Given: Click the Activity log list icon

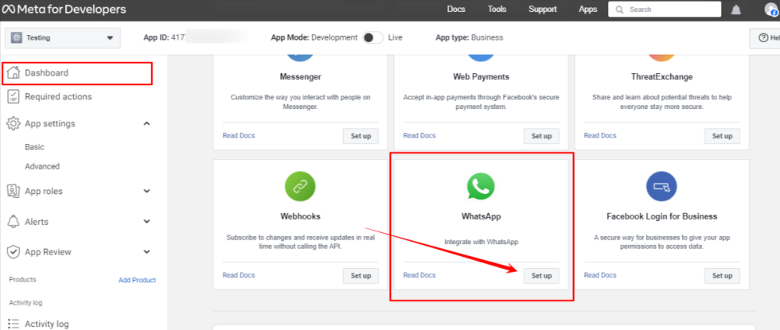Looking at the screenshot, I should point(14,324).
